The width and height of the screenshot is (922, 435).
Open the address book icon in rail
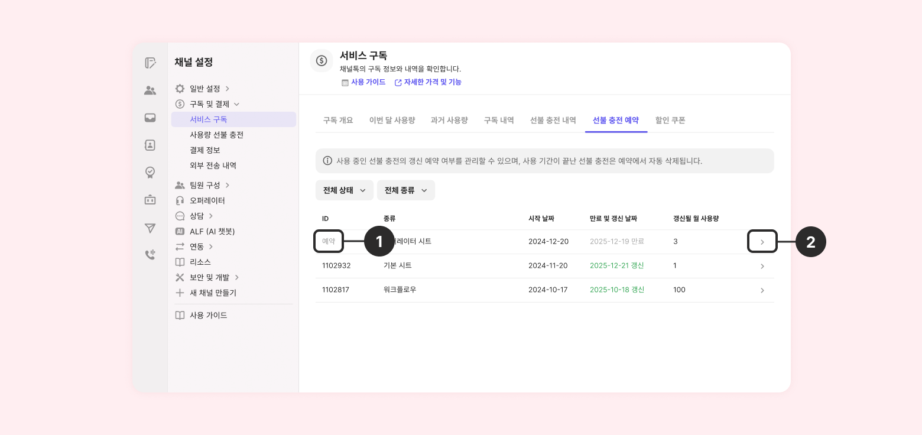pyautogui.click(x=150, y=145)
